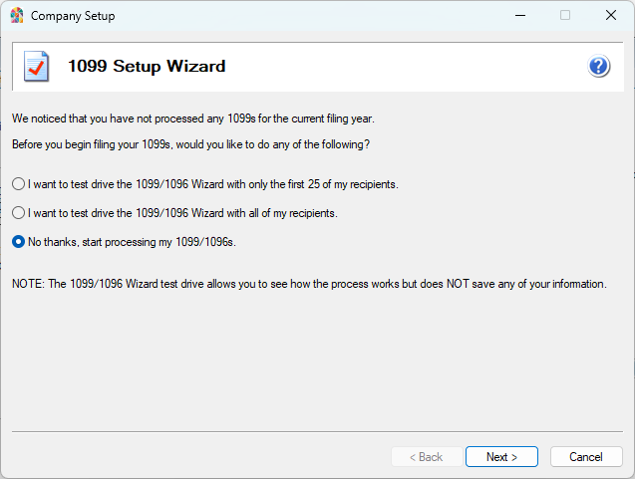Click the Cancel button
The height and width of the screenshot is (479, 635).
pos(585,457)
